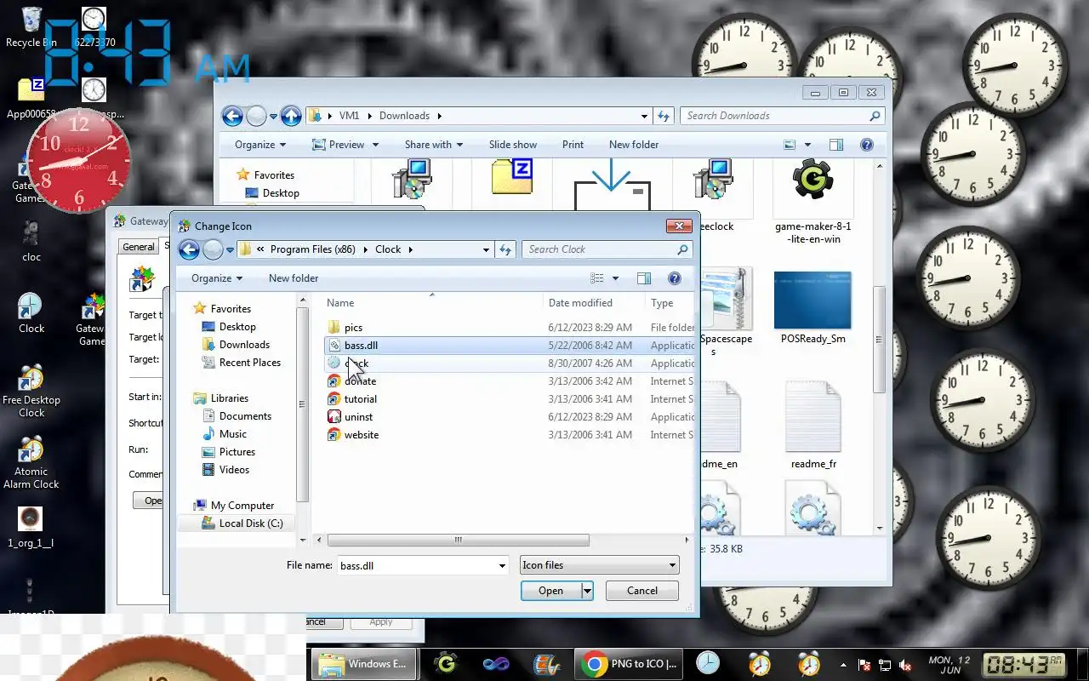Click the File name input field
Viewport: 1089px width, 681px height.
[423, 565]
